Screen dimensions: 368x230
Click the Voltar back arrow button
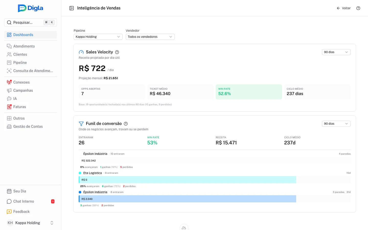[x=344, y=8]
